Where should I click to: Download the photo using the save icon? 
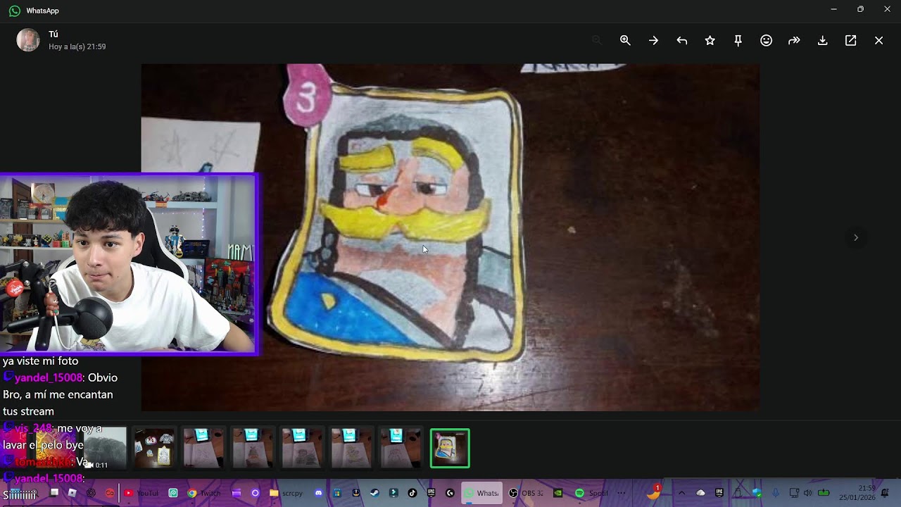pos(822,41)
